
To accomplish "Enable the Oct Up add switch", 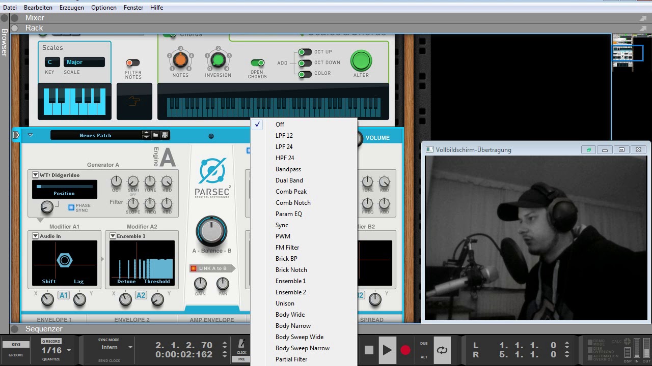I will [305, 52].
